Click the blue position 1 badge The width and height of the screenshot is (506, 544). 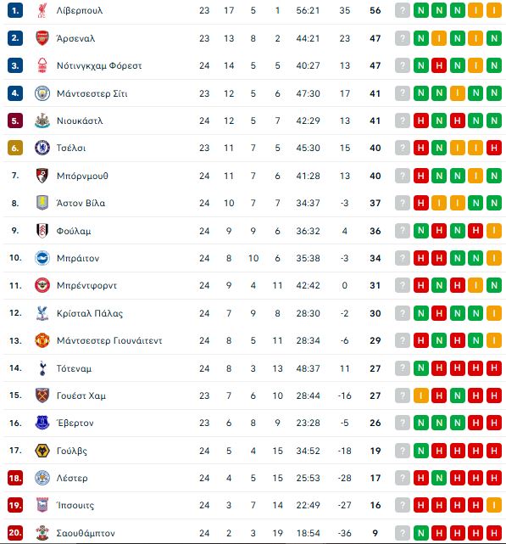tap(15, 10)
